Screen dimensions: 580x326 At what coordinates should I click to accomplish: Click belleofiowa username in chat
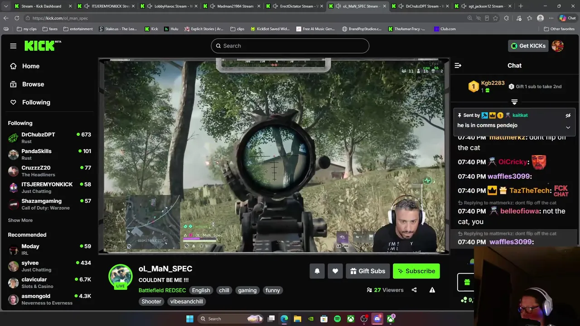coord(520,211)
